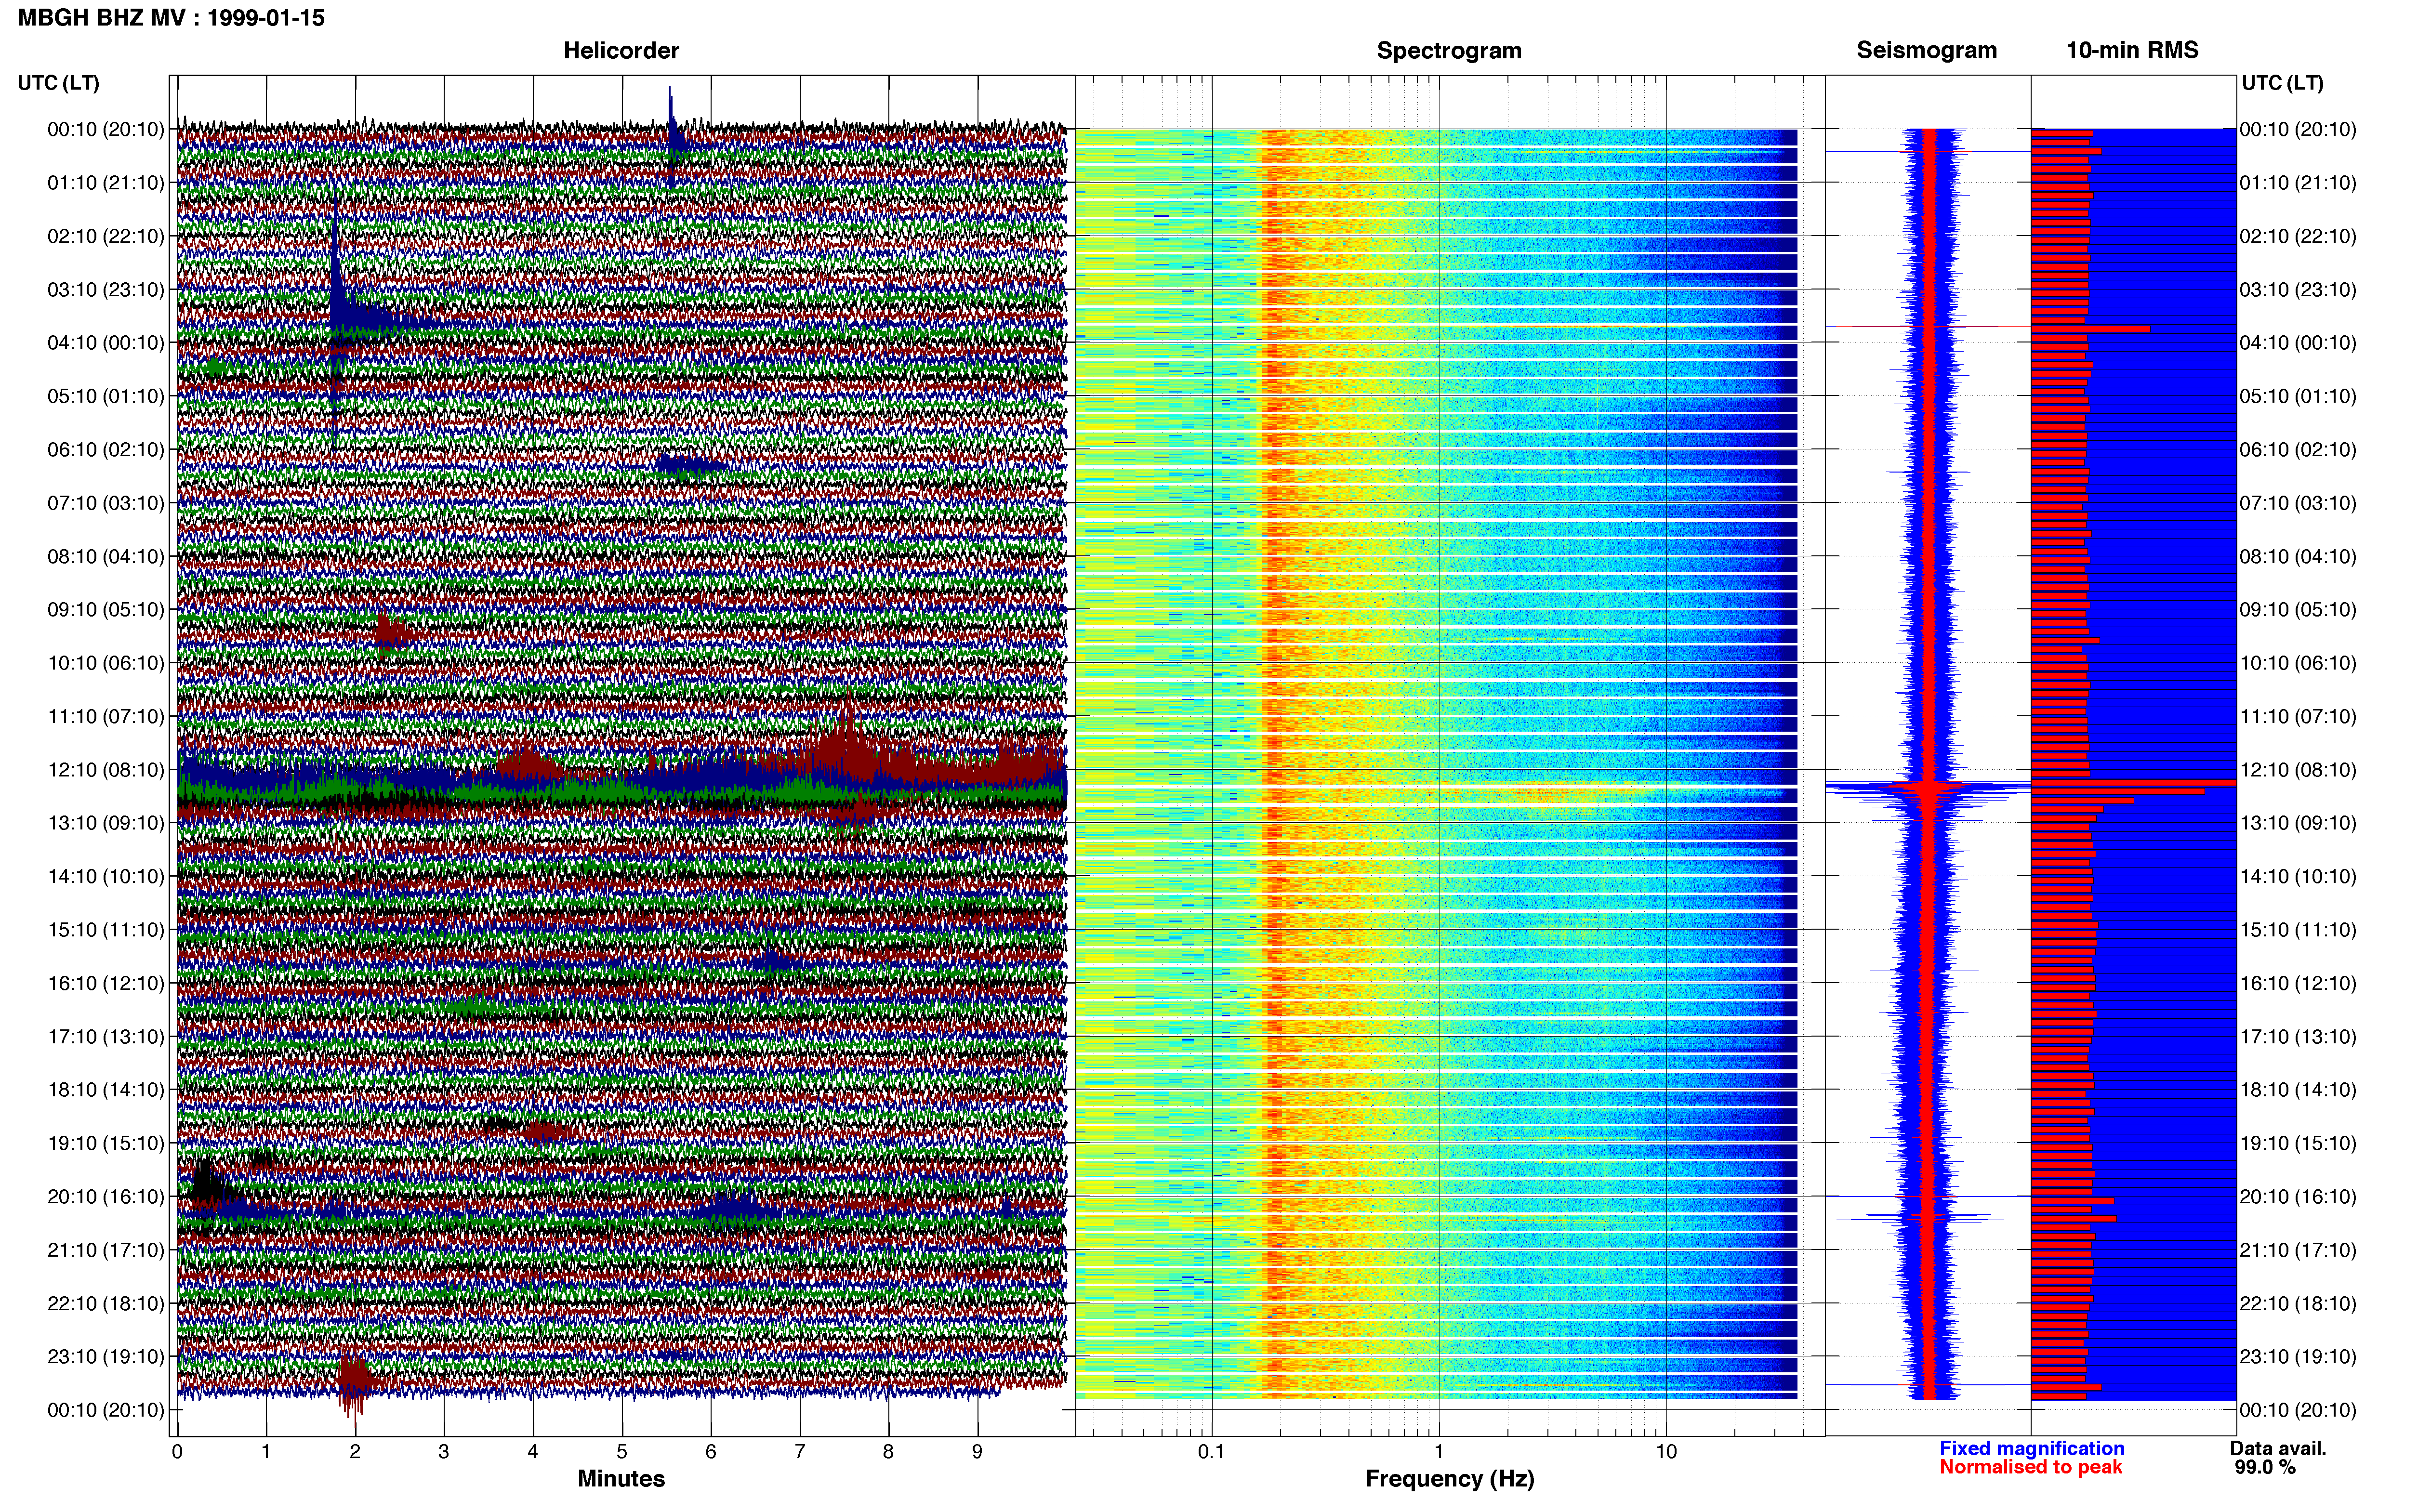The height and width of the screenshot is (1512, 2418).
Task: Click the bottom right-axis label 00:10 (20:10)
Action: (2298, 1410)
